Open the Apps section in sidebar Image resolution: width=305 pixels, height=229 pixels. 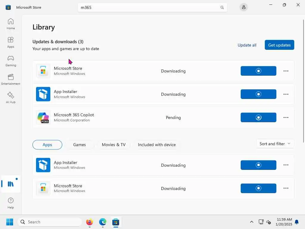[x=11, y=42]
